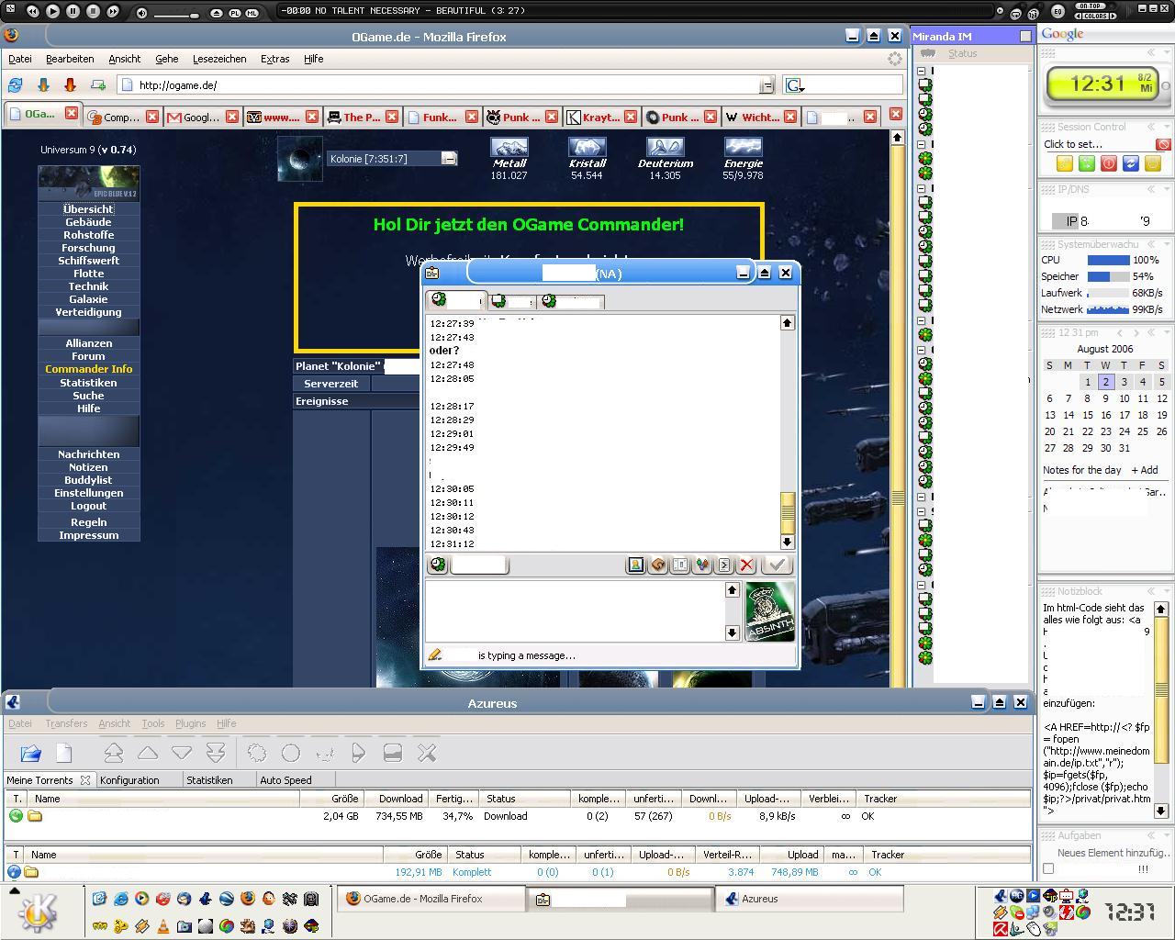Open Nachrichten in OGame sidebar
Screen dimensions: 1175x940
[88, 454]
